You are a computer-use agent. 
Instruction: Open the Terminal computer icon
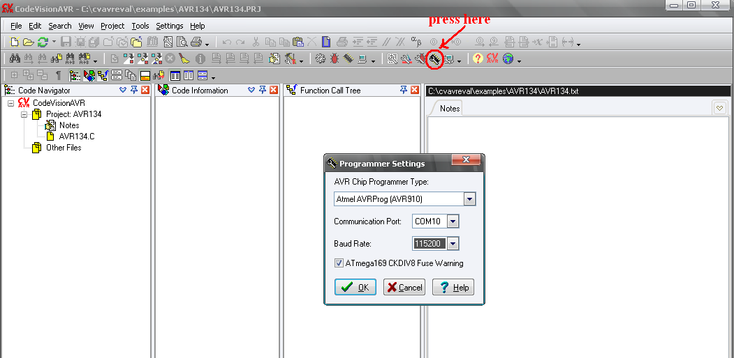click(x=361, y=59)
